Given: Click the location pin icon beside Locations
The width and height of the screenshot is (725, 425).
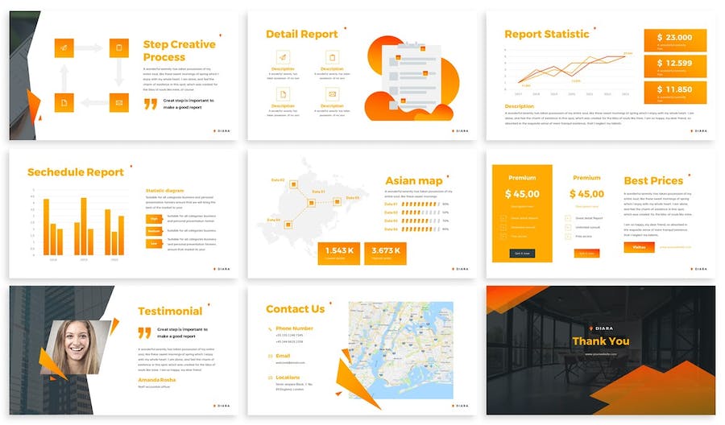Looking at the screenshot, I should pos(270,378).
